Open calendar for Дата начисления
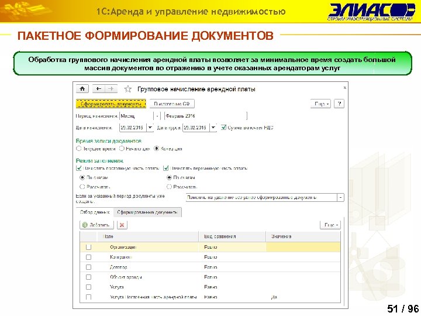The image size is (421, 316). pos(150,128)
